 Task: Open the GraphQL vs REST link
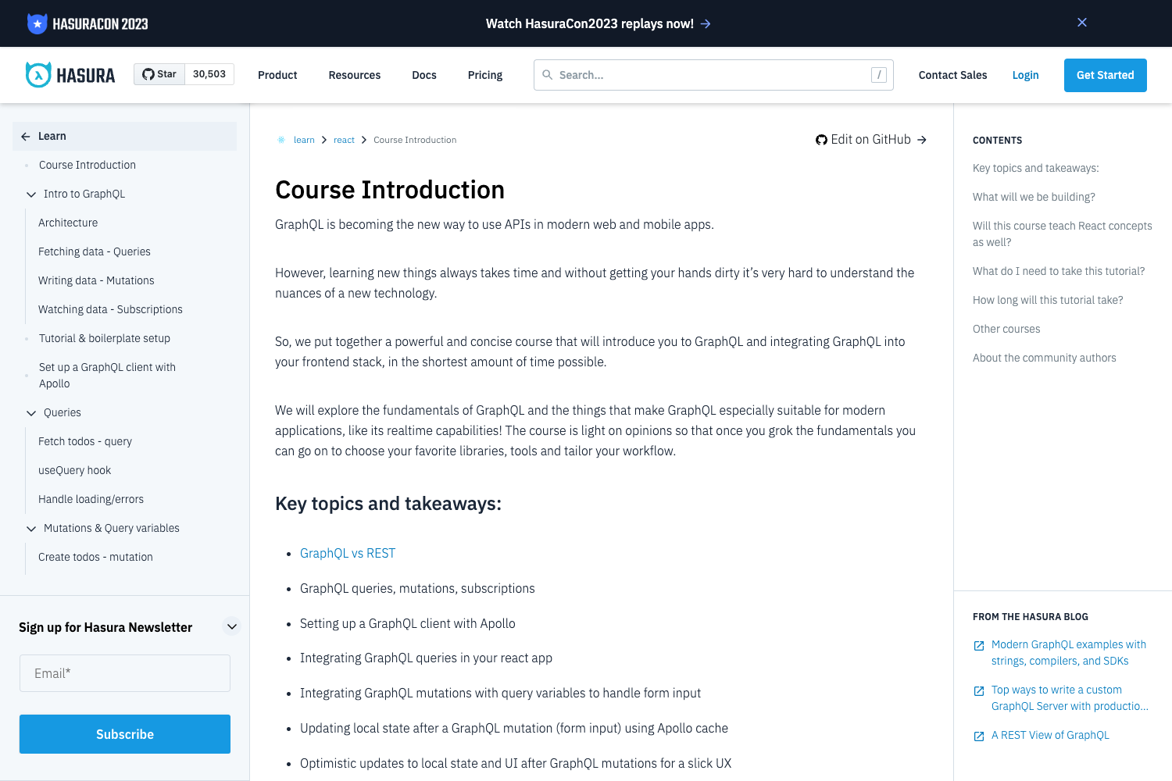(x=348, y=553)
